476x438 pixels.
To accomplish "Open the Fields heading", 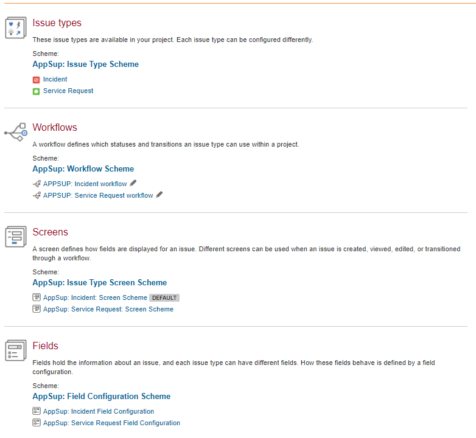I will (x=45, y=346).
